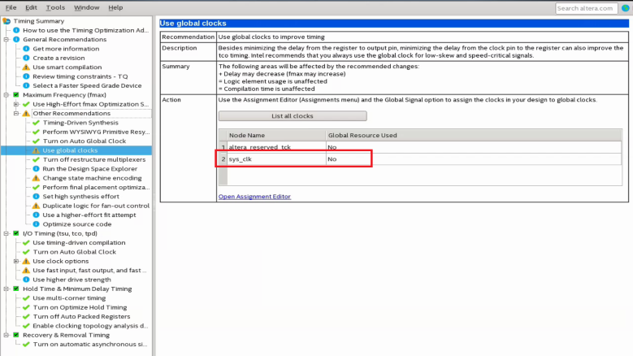Click info icon beside Set high synthesis effort
This screenshot has height=356, width=633.
pyautogui.click(x=36, y=197)
